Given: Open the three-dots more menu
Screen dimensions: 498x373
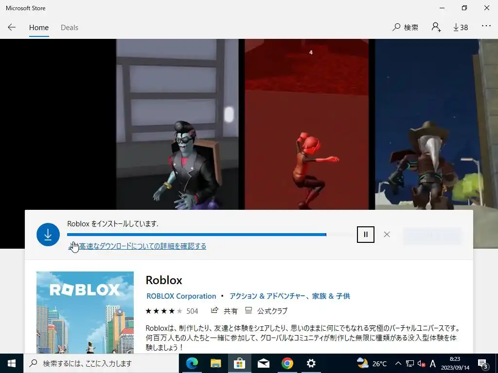Looking at the screenshot, I should (x=486, y=26).
